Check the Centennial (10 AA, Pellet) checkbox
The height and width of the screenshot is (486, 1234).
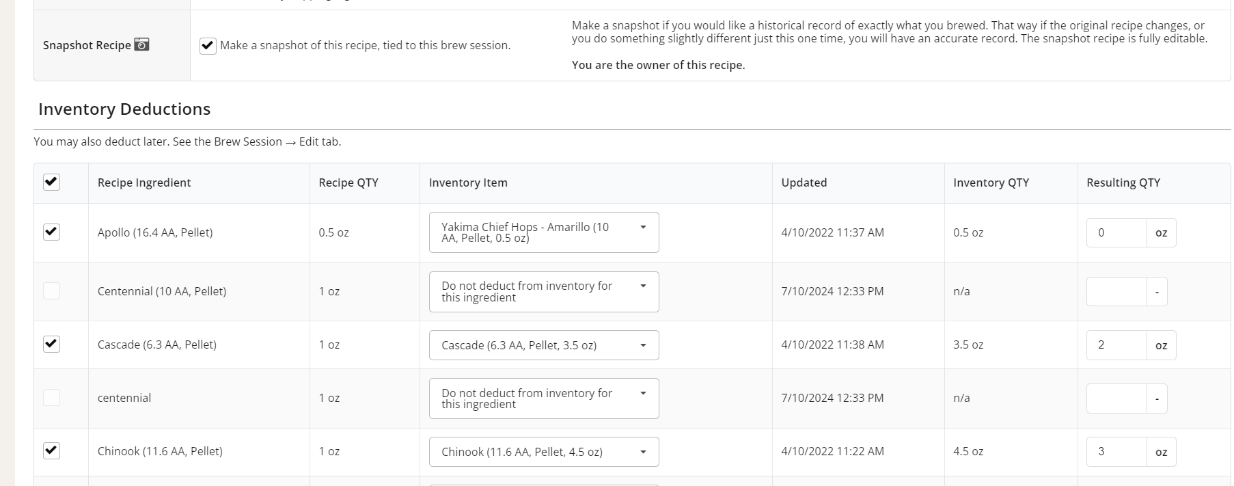pos(51,291)
